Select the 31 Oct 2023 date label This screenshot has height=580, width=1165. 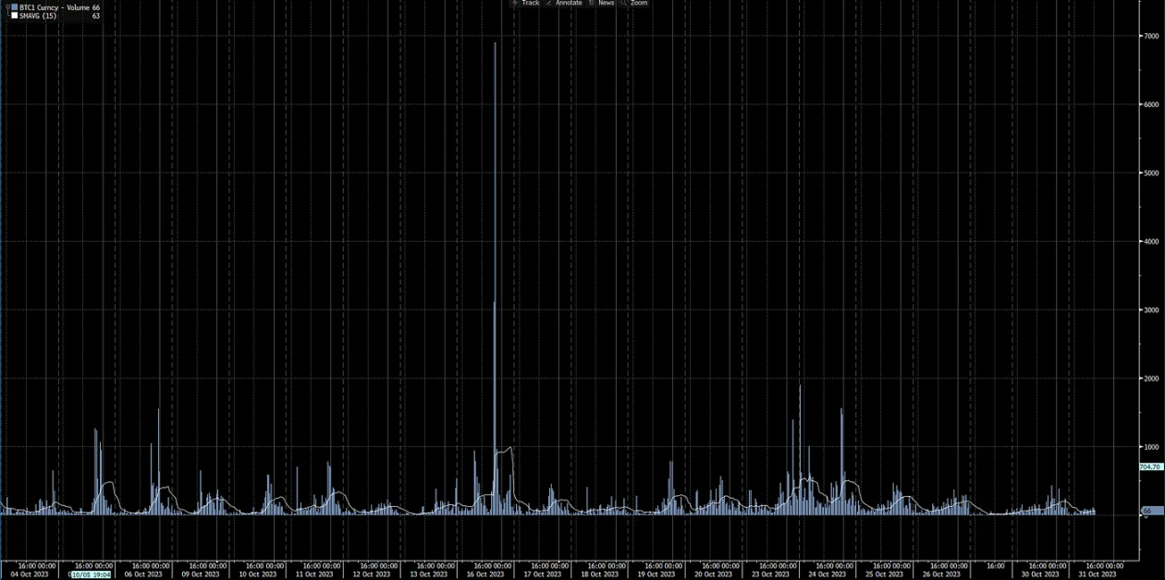(x=1098, y=574)
